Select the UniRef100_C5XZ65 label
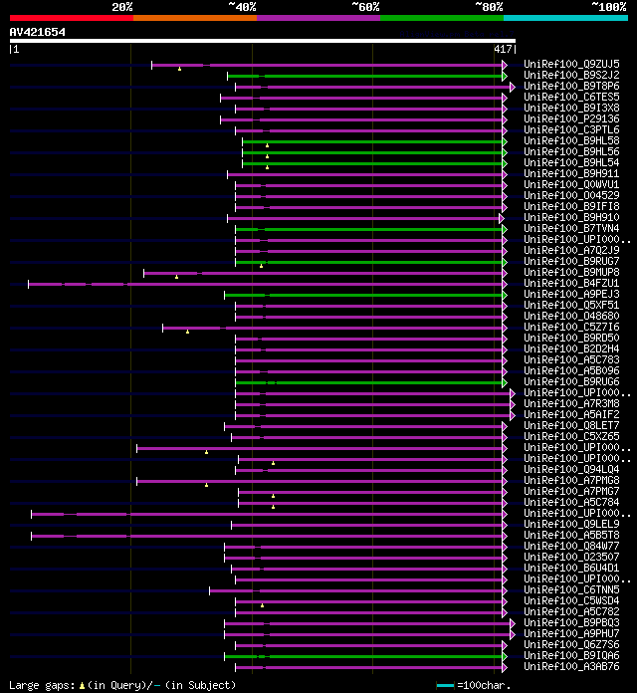Image resolution: width=637 pixels, height=693 pixels. coord(571,436)
